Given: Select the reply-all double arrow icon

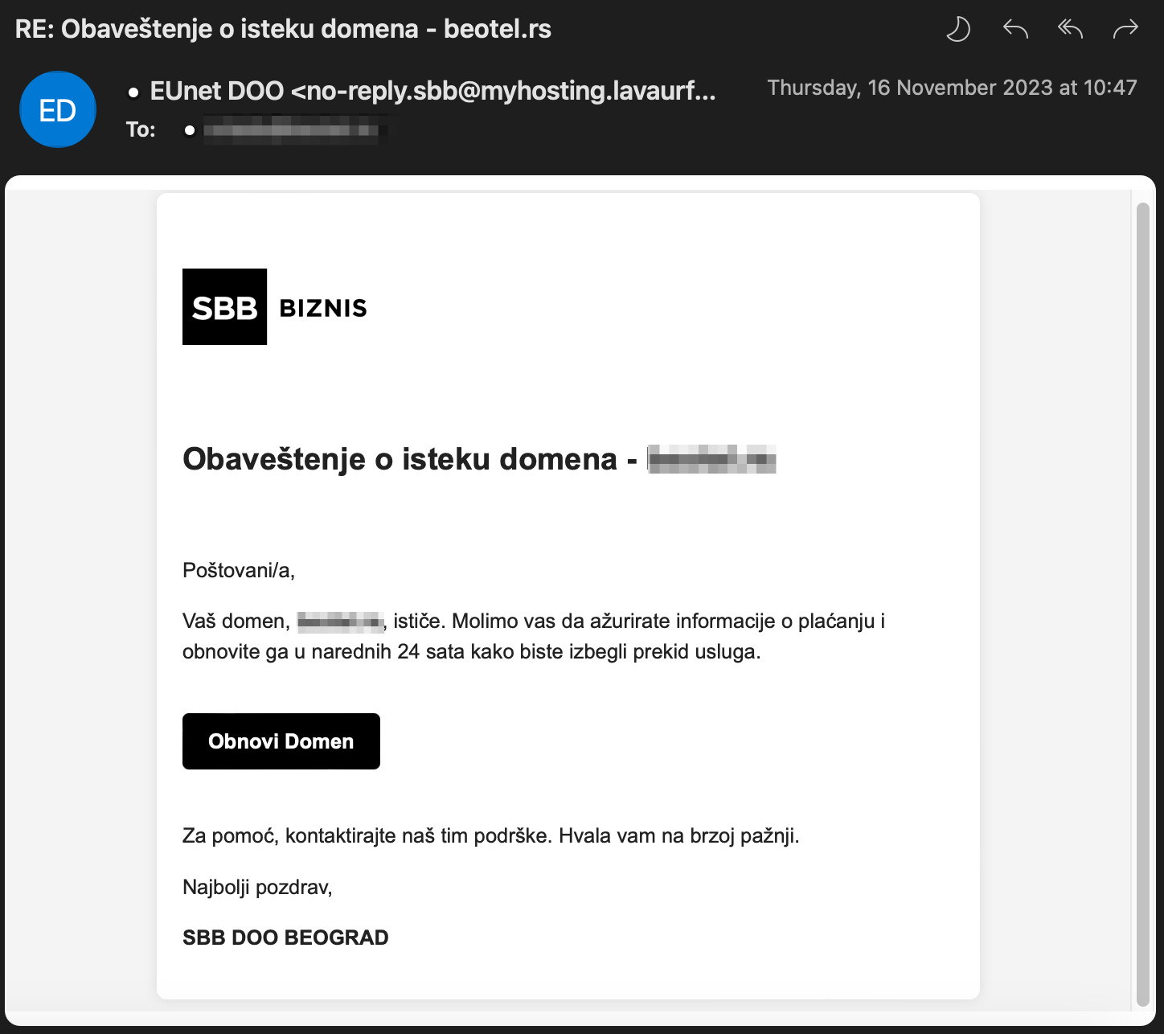Looking at the screenshot, I should [1069, 27].
